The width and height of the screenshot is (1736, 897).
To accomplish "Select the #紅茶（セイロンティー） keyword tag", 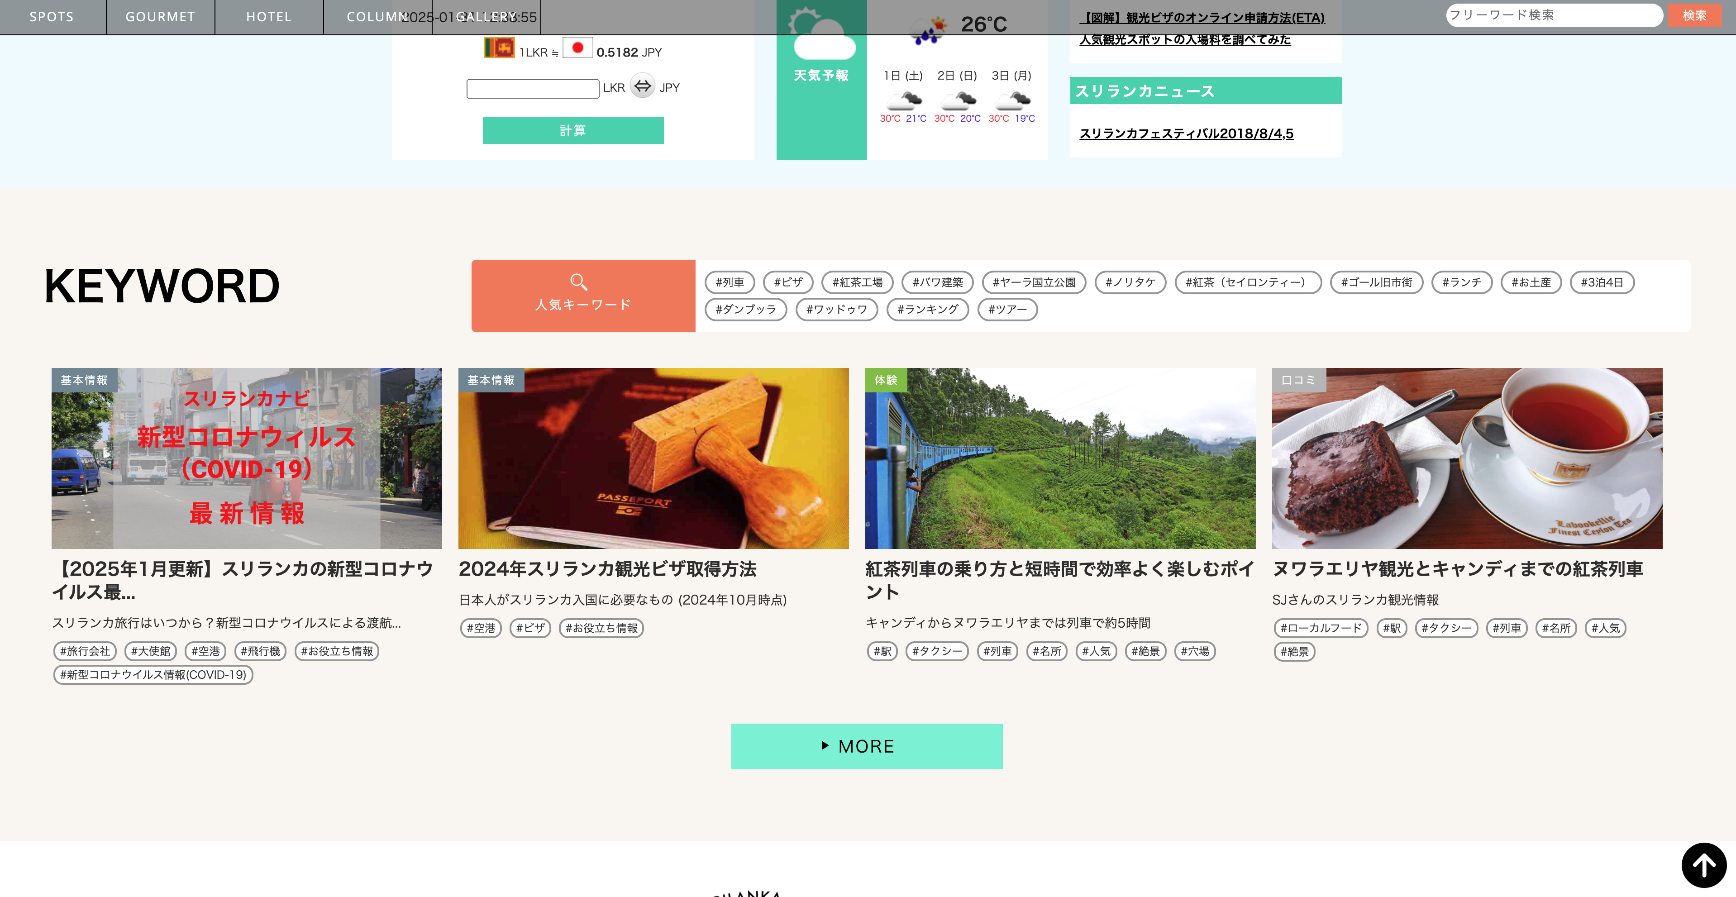I will pos(1248,282).
